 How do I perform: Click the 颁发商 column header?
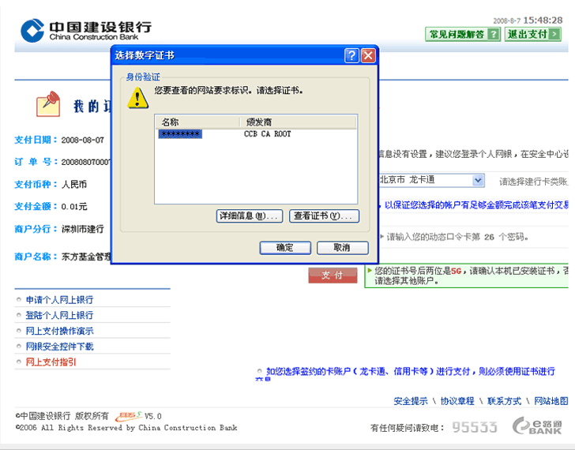pyautogui.click(x=298, y=122)
